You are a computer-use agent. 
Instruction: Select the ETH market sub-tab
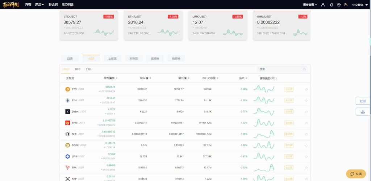point(88,69)
